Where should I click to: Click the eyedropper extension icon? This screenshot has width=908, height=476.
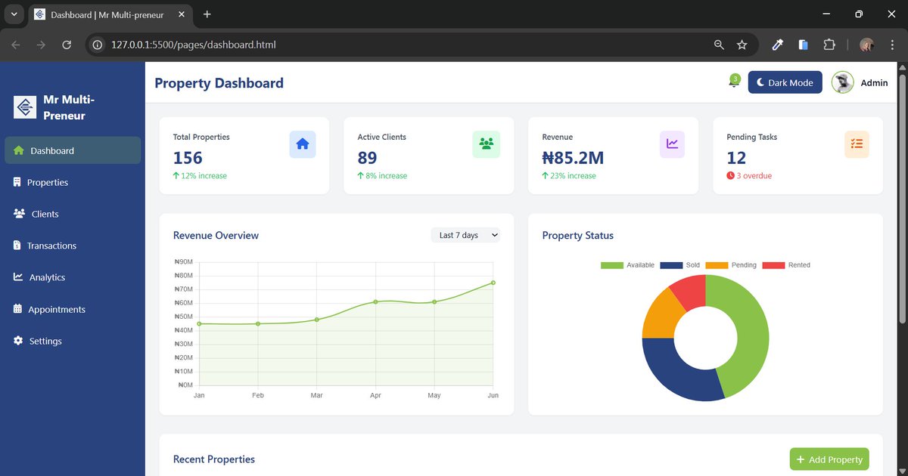tap(777, 45)
